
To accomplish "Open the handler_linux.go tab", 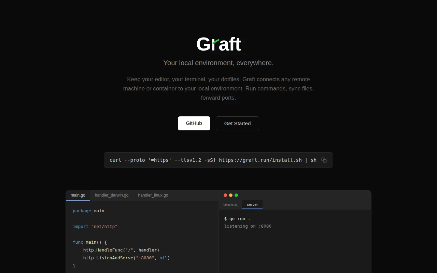I will [153, 195].
